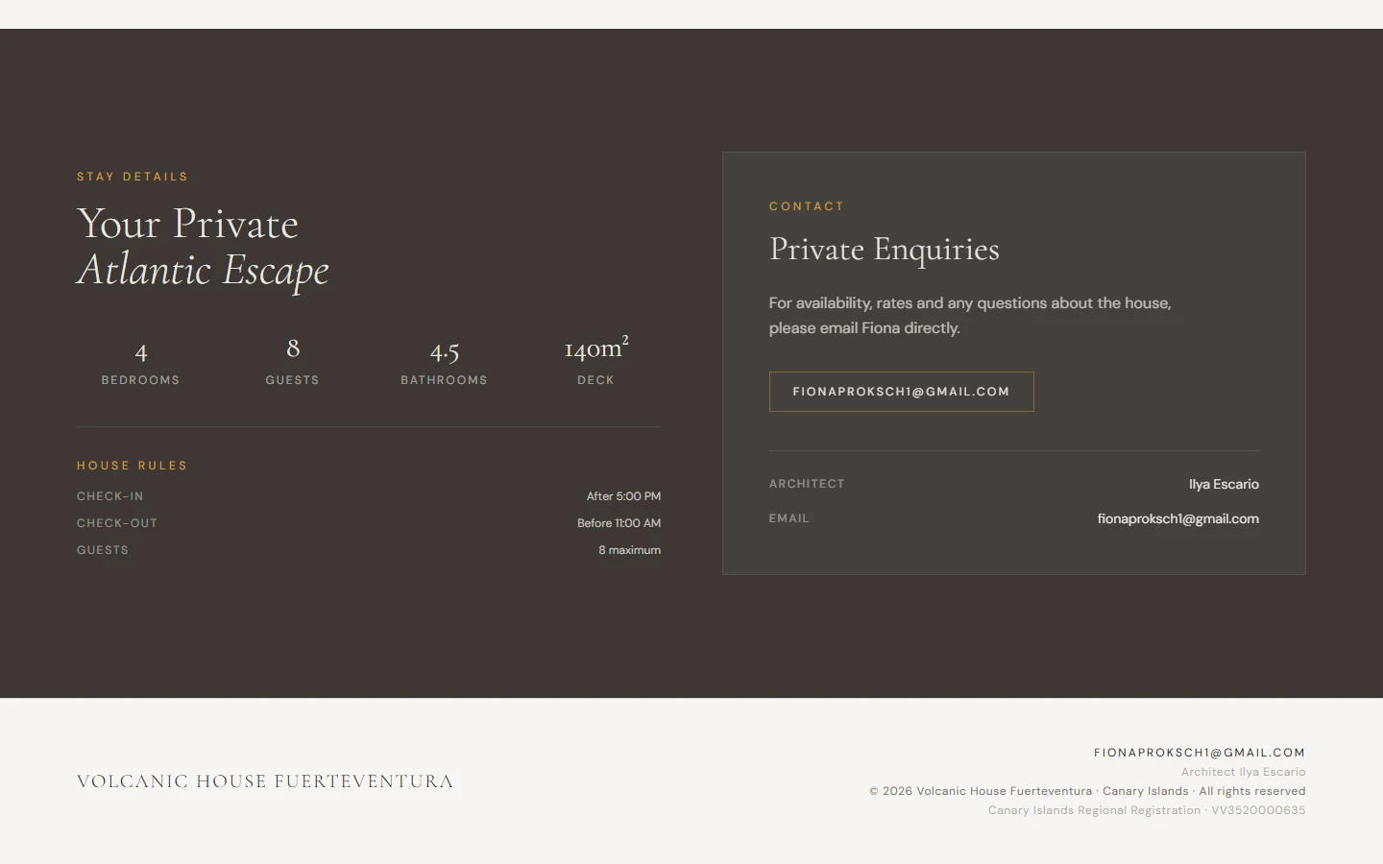This screenshot has height=864, width=1383.
Task: Click the EMAIL label in contact card
Action: (x=789, y=518)
